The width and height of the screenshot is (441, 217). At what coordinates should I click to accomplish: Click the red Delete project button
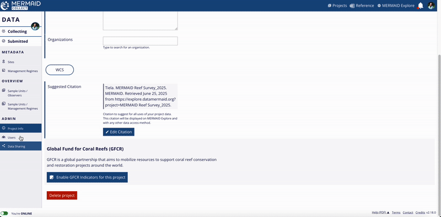(x=62, y=196)
